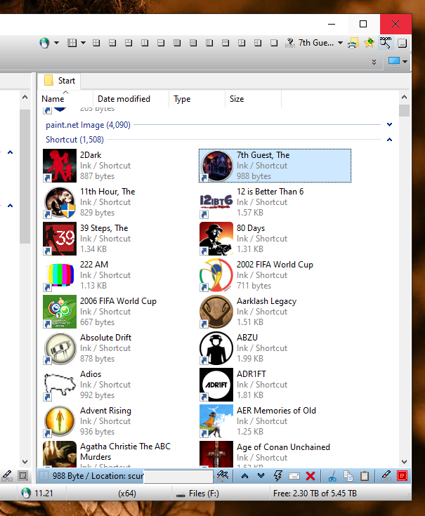Screen dimensions: 425x516
Task: Click the lightning bolt icon
Action: [277, 476]
